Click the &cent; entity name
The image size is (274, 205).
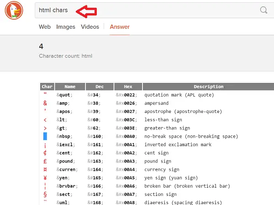[64, 153]
